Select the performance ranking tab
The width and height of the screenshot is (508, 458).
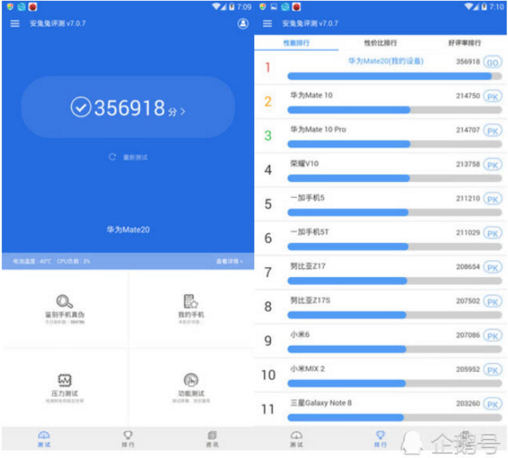[x=297, y=43]
